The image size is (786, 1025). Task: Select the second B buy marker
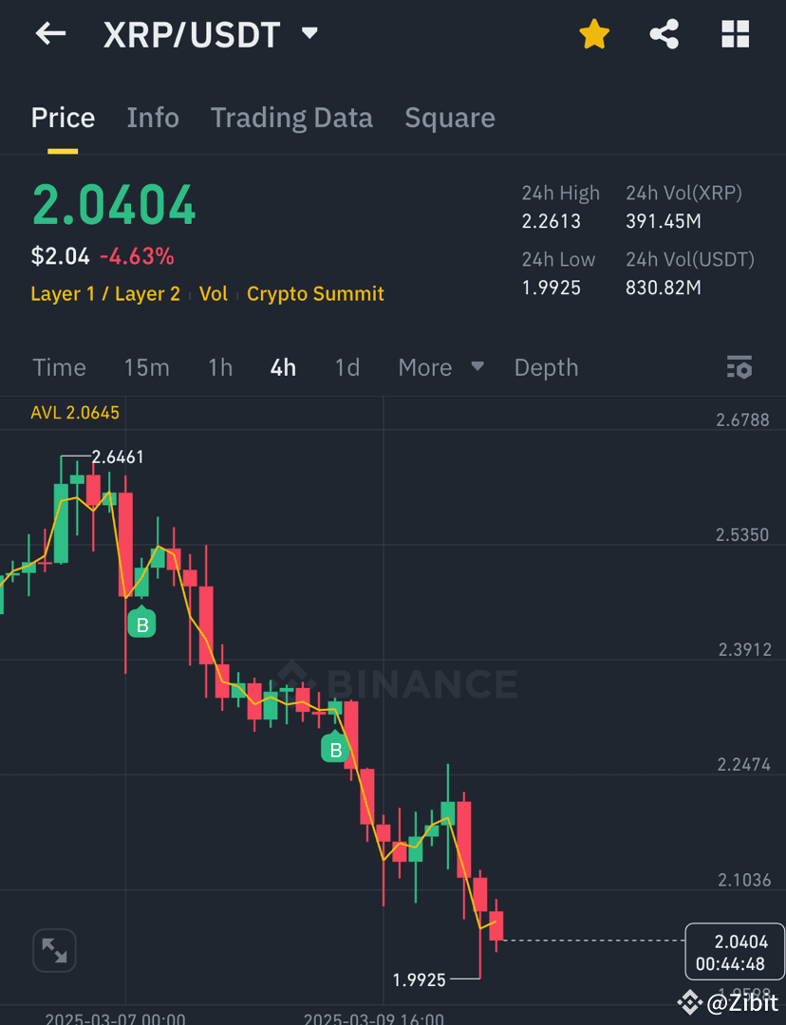pyautogui.click(x=335, y=749)
